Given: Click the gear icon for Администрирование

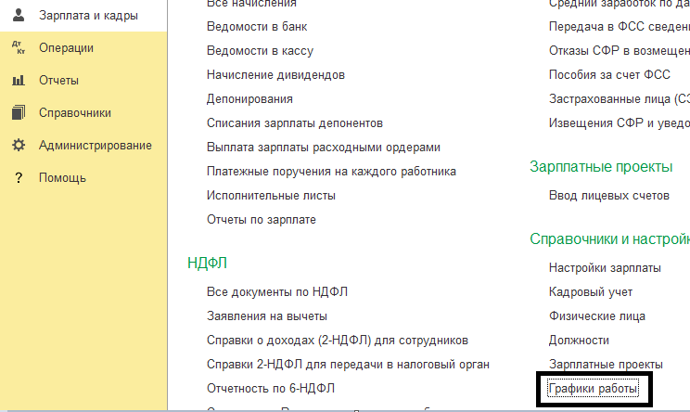Looking at the screenshot, I should [19, 145].
